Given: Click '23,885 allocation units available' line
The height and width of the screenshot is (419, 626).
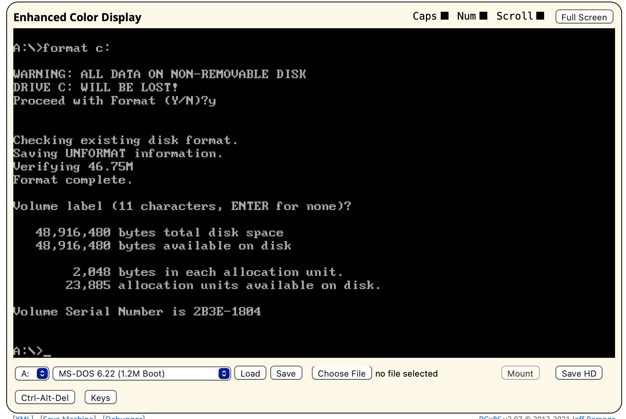Looking at the screenshot, I should click(x=223, y=285).
